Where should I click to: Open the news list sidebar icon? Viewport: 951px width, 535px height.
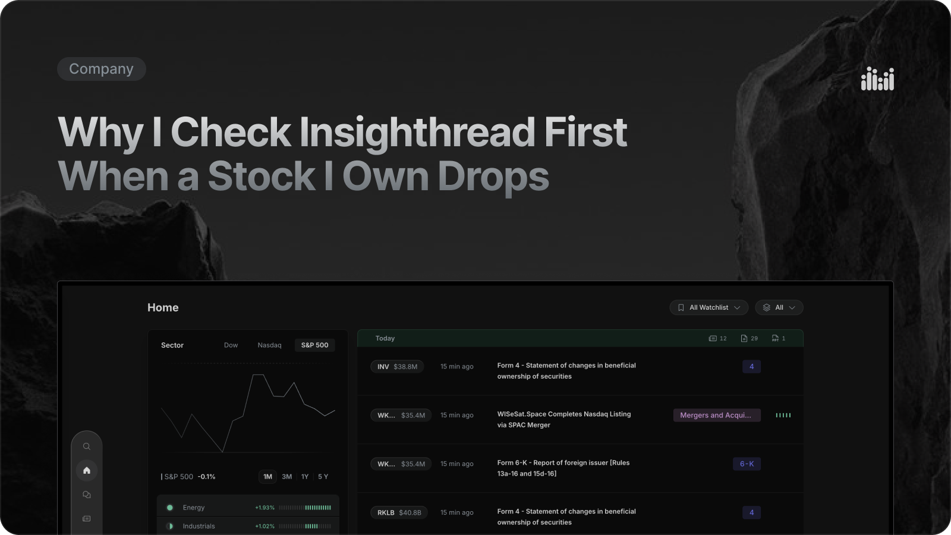click(x=87, y=518)
